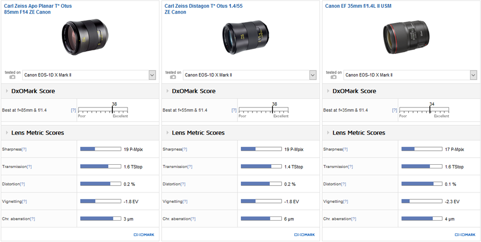Click the Canon EF 35mm lens image
Screen dimensions: 481x242
coord(406,38)
